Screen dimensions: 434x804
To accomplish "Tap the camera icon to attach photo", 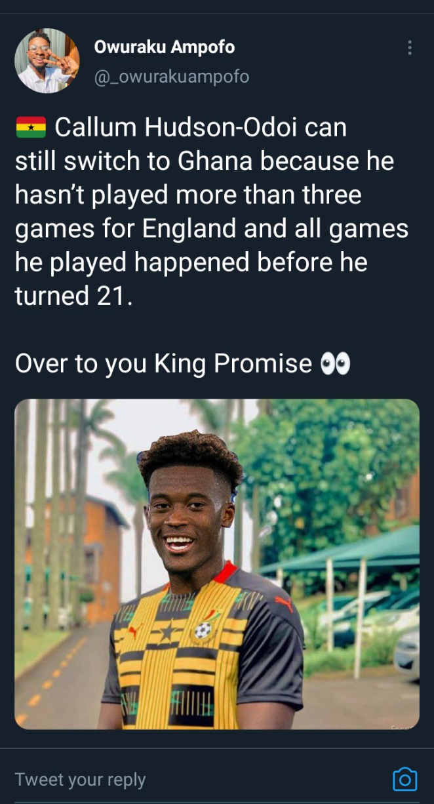I will [x=404, y=779].
